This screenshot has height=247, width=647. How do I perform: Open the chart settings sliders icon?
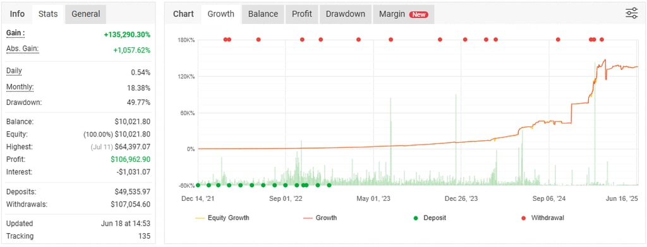[x=631, y=13]
